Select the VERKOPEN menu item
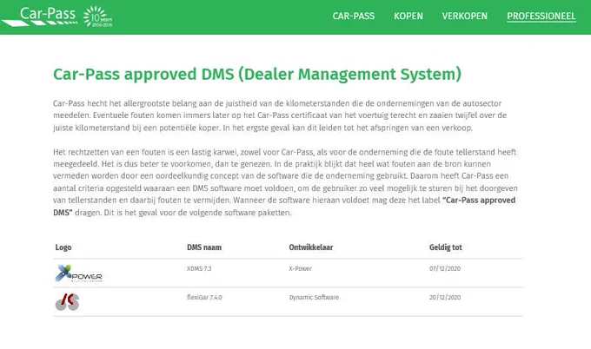Image resolution: width=591 pixels, height=349 pixels. (464, 16)
